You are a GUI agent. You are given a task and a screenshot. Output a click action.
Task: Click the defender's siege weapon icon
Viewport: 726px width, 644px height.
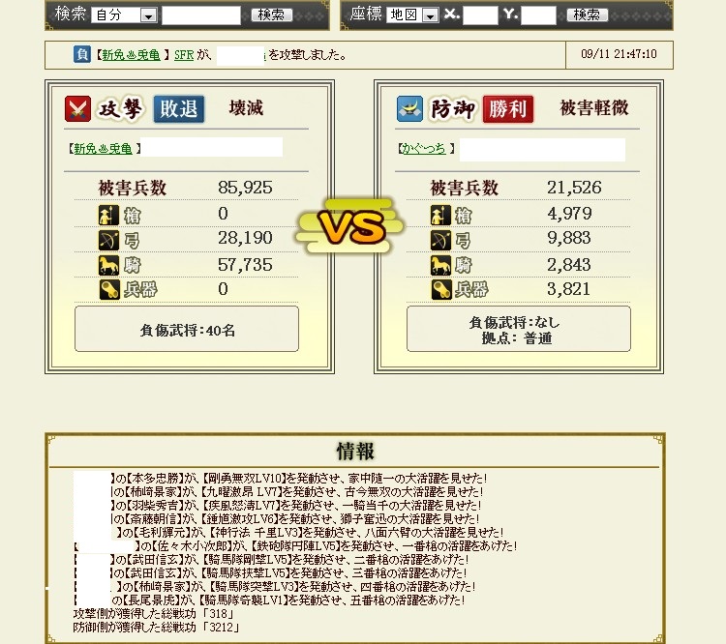440,290
